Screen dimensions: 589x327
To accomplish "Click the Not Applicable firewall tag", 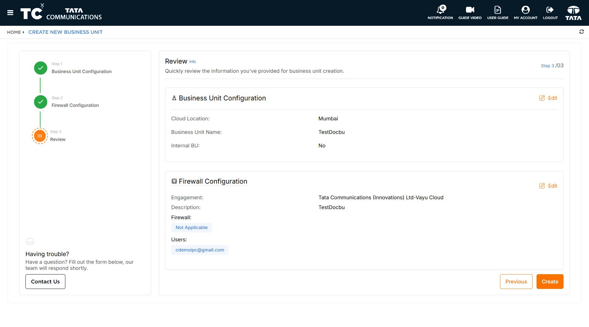I will coord(191,228).
